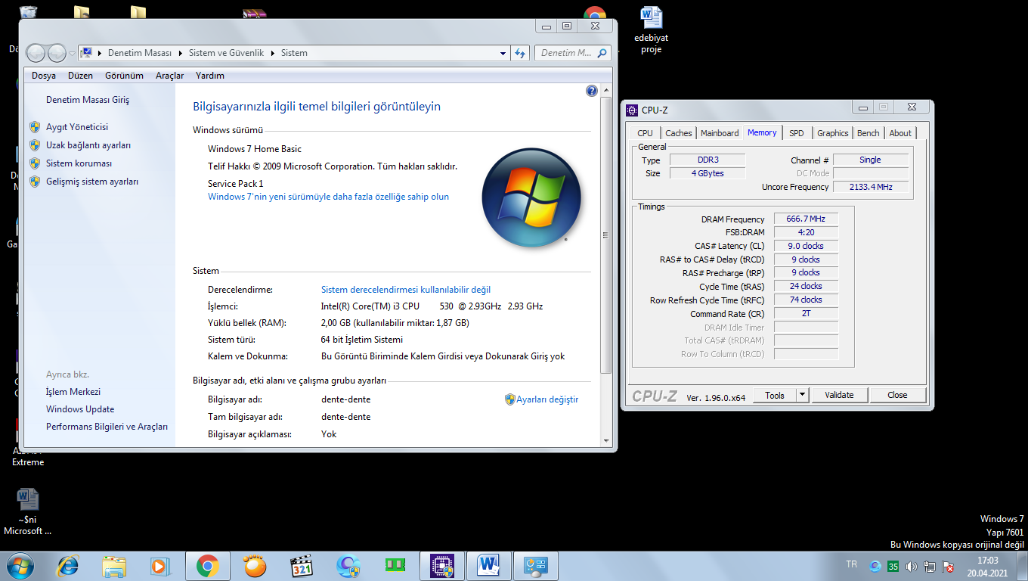
Task: Open Windows Media Player from the taskbar
Action: coord(159,566)
